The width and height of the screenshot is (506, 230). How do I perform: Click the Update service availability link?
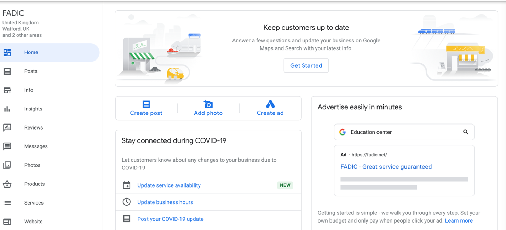(169, 185)
